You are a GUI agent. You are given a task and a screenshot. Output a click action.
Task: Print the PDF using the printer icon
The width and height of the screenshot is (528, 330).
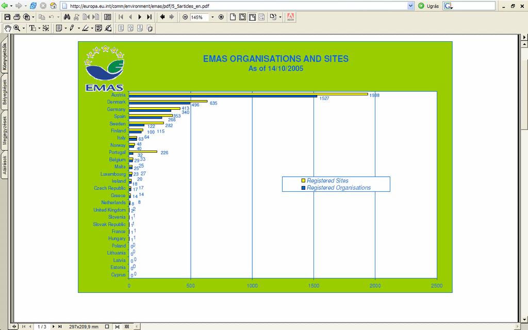[x=17, y=17]
